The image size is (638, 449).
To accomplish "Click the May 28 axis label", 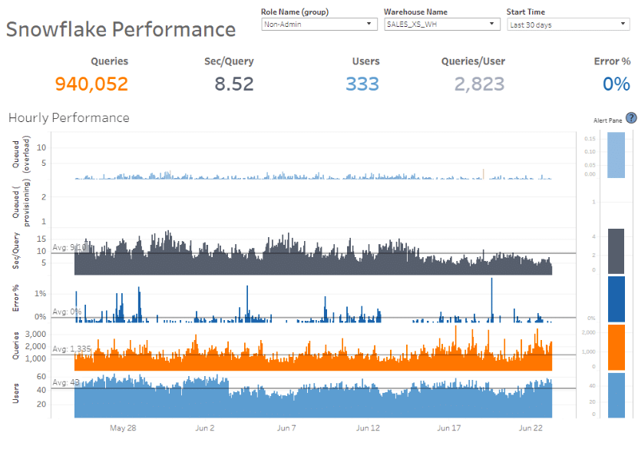I will [x=123, y=428].
